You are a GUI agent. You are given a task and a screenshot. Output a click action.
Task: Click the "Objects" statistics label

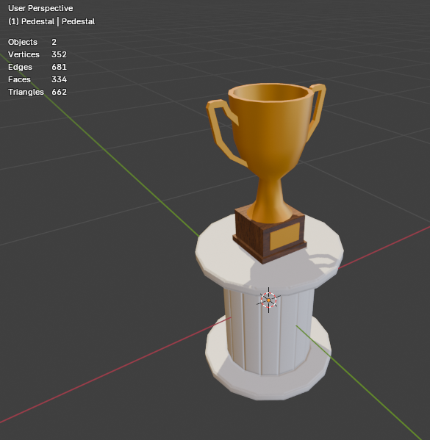(x=23, y=42)
